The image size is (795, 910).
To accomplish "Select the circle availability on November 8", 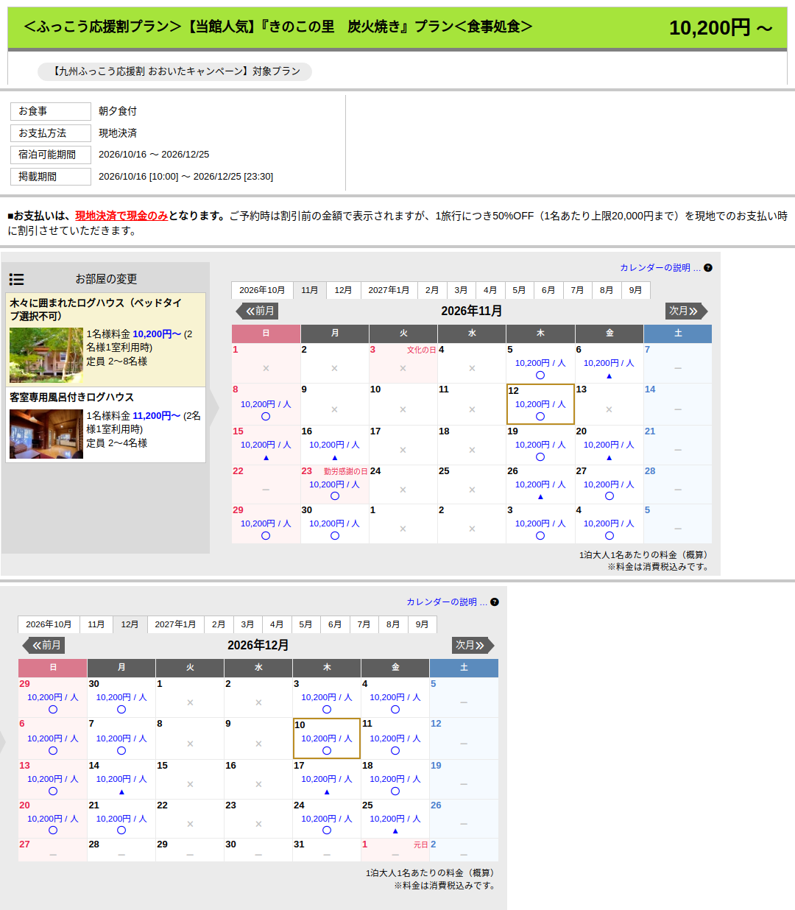I will click(x=266, y=417).
